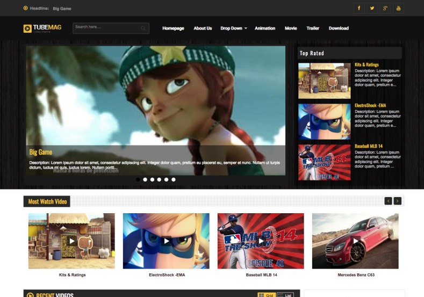This screenshot has width=424, height=297.
Task: Open the Trailer menu item
Action: [313, 28]
